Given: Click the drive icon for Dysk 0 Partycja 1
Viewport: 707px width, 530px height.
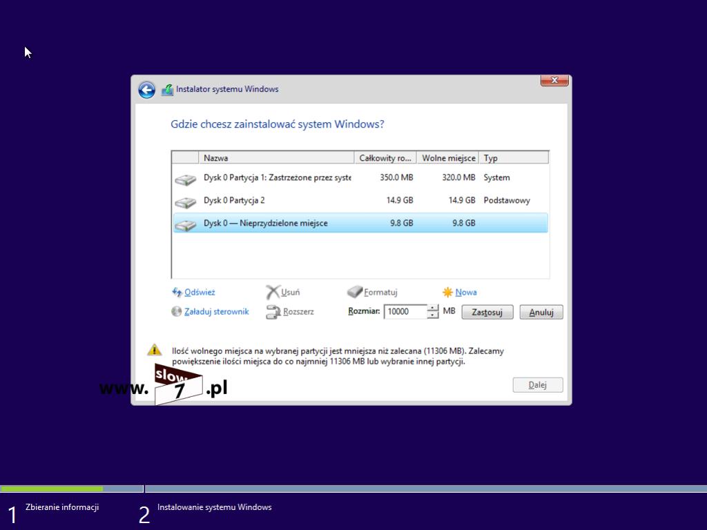Looking at the screenshot, I should click(x=185, y=179).
